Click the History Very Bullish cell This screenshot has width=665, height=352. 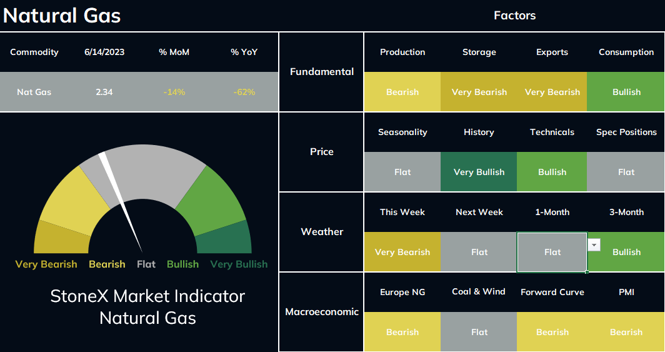tap(479, 172)
